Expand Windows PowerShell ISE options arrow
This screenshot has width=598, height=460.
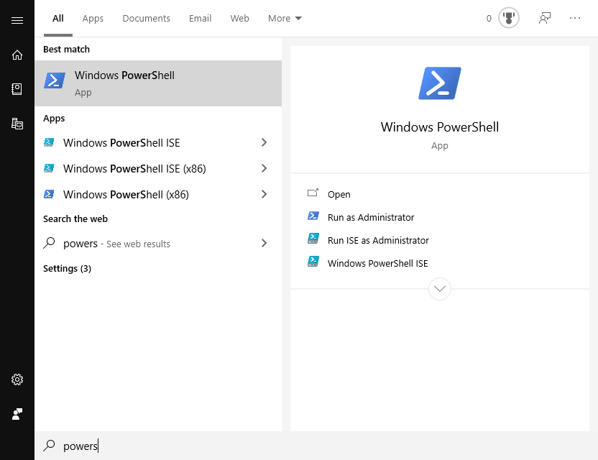[264, 142]
